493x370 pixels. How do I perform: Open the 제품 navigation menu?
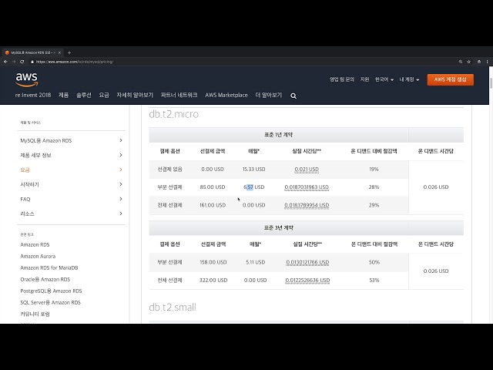coord(63,95)
